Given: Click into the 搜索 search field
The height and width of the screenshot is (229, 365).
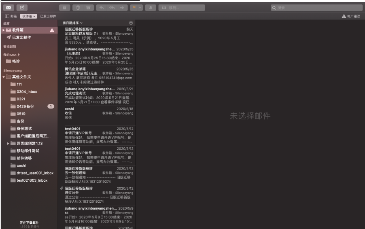Looking at the screenshot, I should (x=316, y=8).
